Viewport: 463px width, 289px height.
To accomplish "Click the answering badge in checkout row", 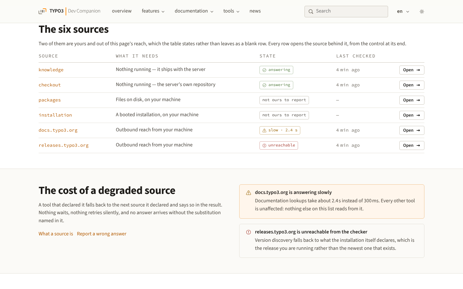I will pyautogui.click(x=276, y=85).
